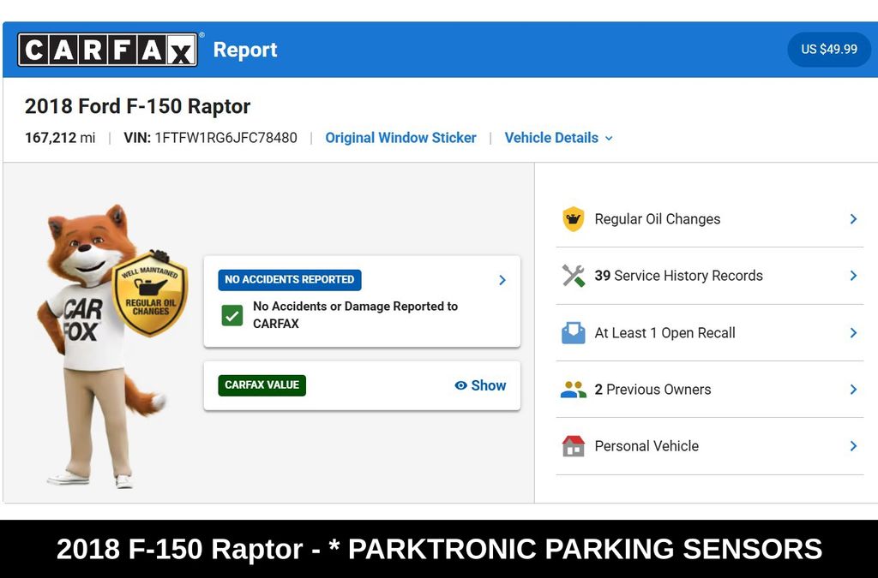Click the previous owners people icon
Viewport: 878px width, 578px height.
click(573, 389)
